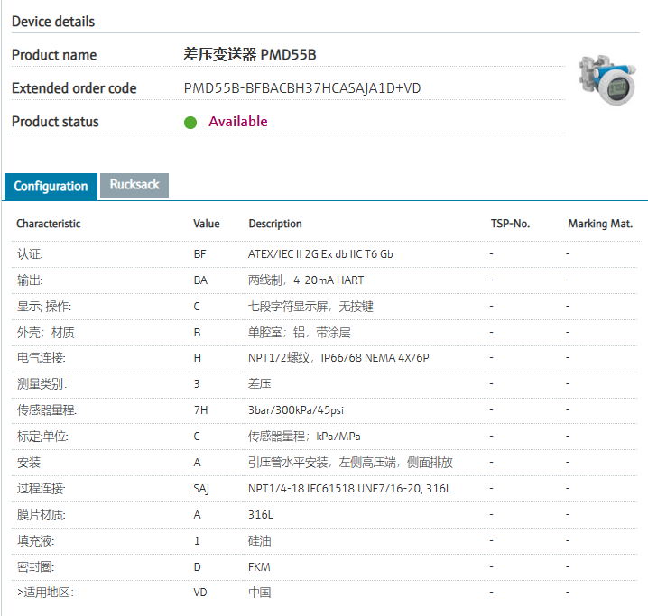Click the ATEX/IEC II 2G description
648x616 pixels.
click(320, 254)
